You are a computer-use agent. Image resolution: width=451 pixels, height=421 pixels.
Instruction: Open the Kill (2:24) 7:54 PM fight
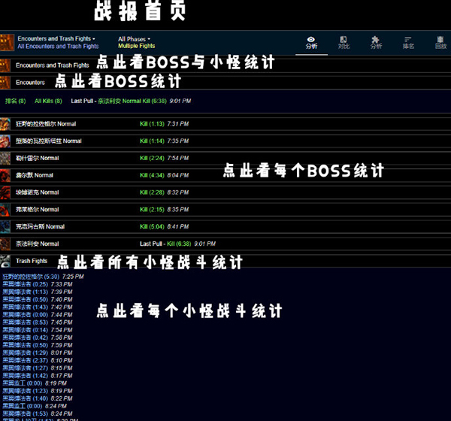pyautogui.click(x=151, y=158)
